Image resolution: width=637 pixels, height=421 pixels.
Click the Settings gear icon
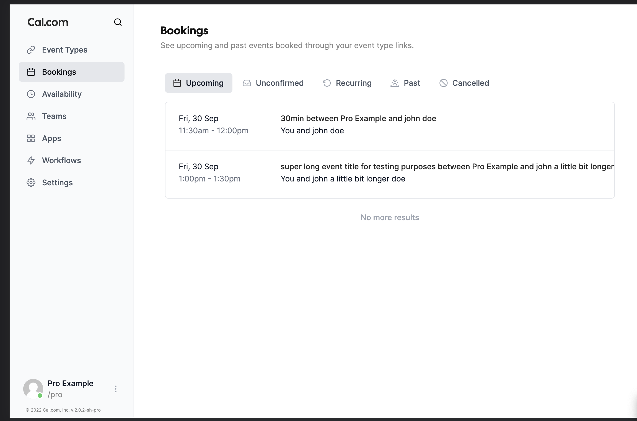tap(31, 183)
